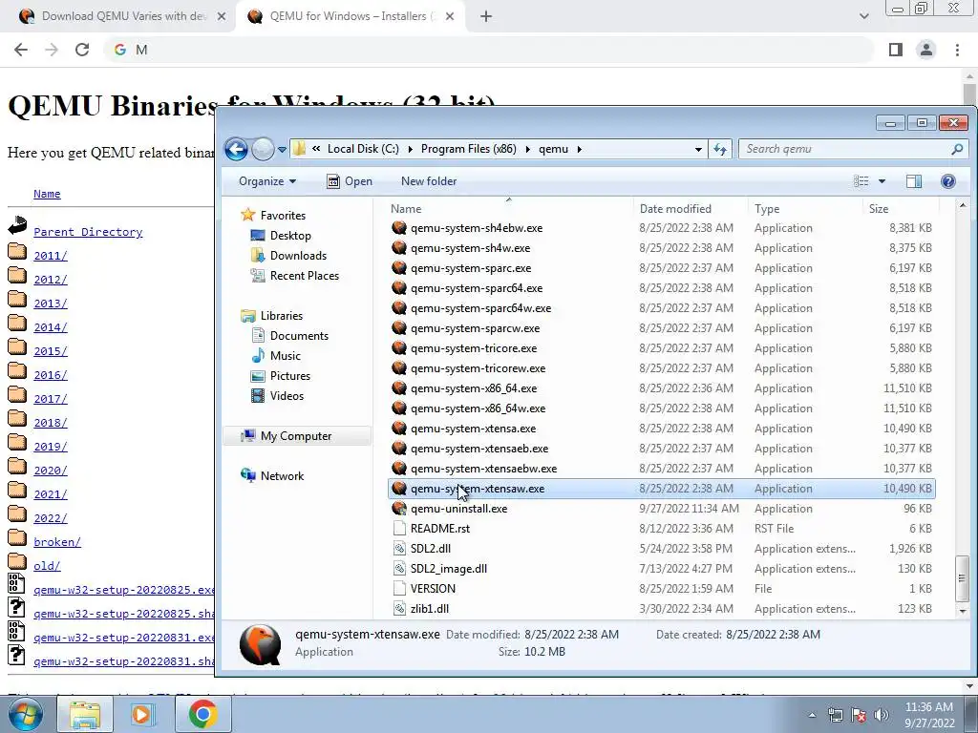Viewport: 978px width, 733px height.
Task: Select qemu-system-xtensa.exe file icon
Action: coord(399,429)
